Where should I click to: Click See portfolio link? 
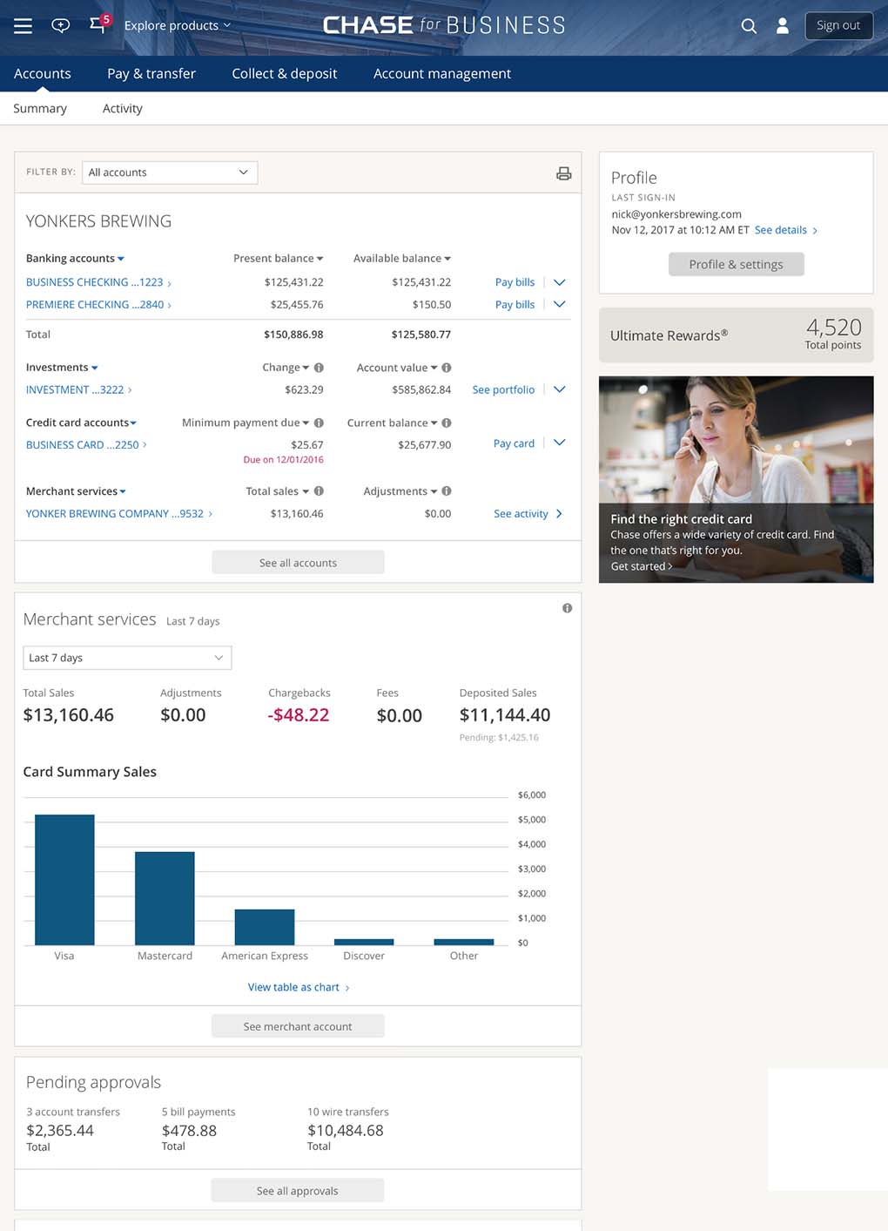point(503,390)
